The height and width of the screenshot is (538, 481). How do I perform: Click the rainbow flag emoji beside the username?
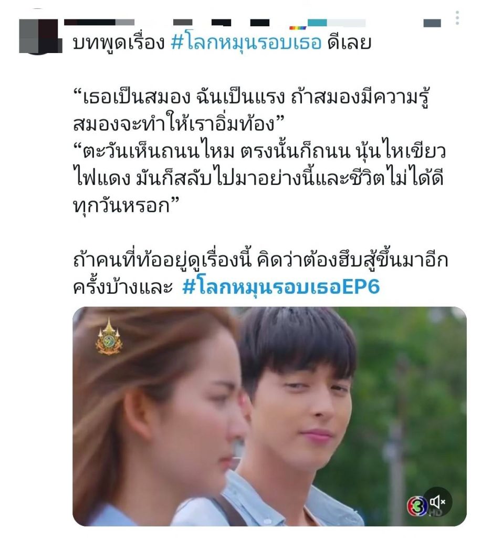coord(298,28)
